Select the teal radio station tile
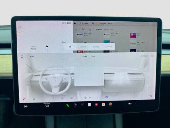 pyautogui.click(x=107, y=42)
